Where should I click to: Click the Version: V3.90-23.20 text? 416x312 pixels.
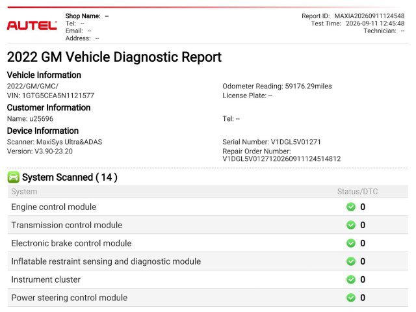click(x=40, y=151)
